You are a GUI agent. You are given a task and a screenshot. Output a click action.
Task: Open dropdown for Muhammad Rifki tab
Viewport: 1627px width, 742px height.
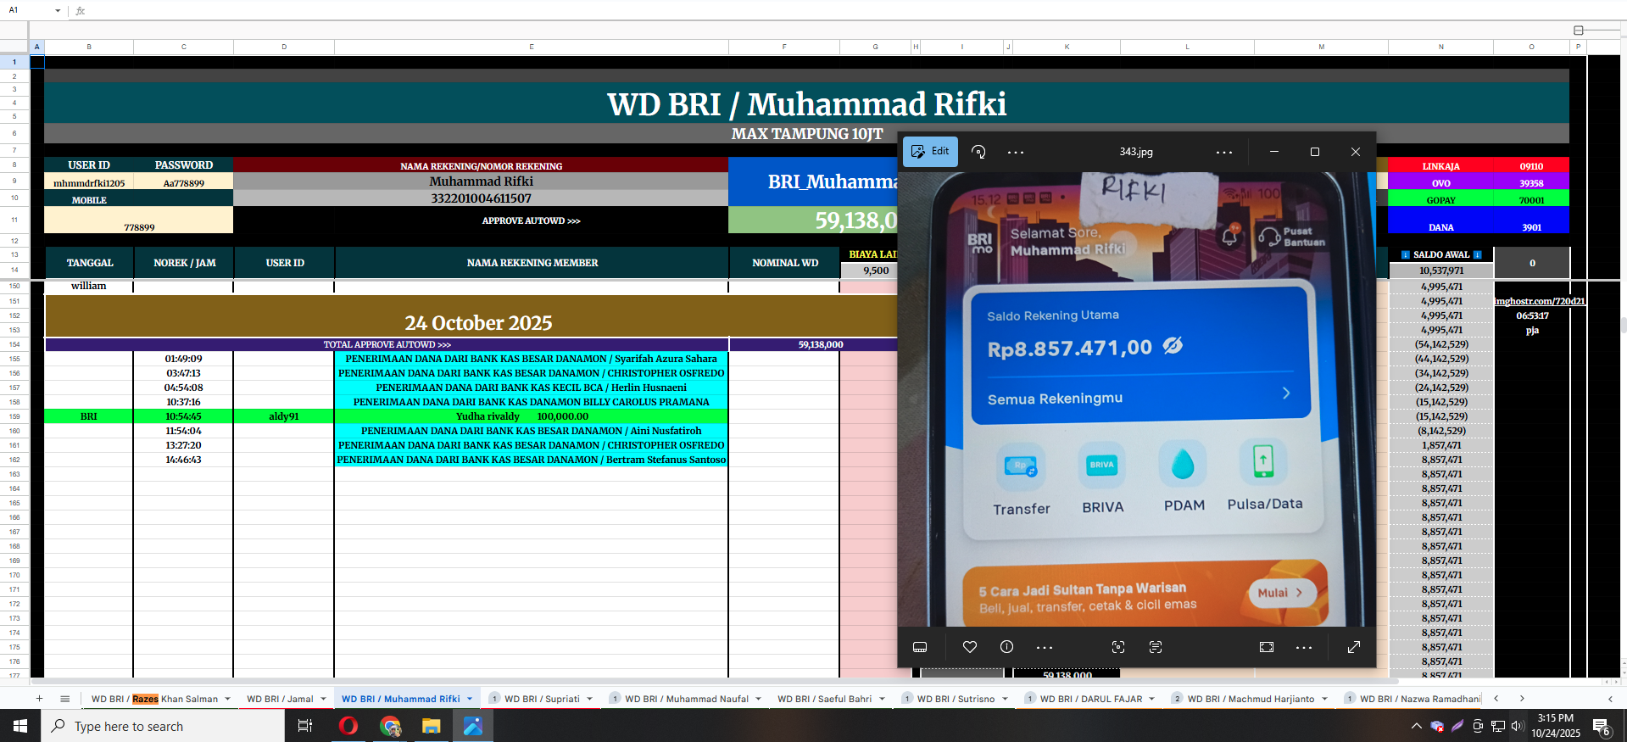[x=470, y=700]
